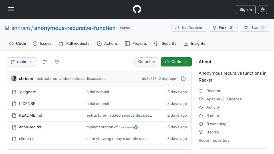Screen dimensions: 274x154
Task: Open the hamburger navigation menu
Action: [x=11, y=9]
